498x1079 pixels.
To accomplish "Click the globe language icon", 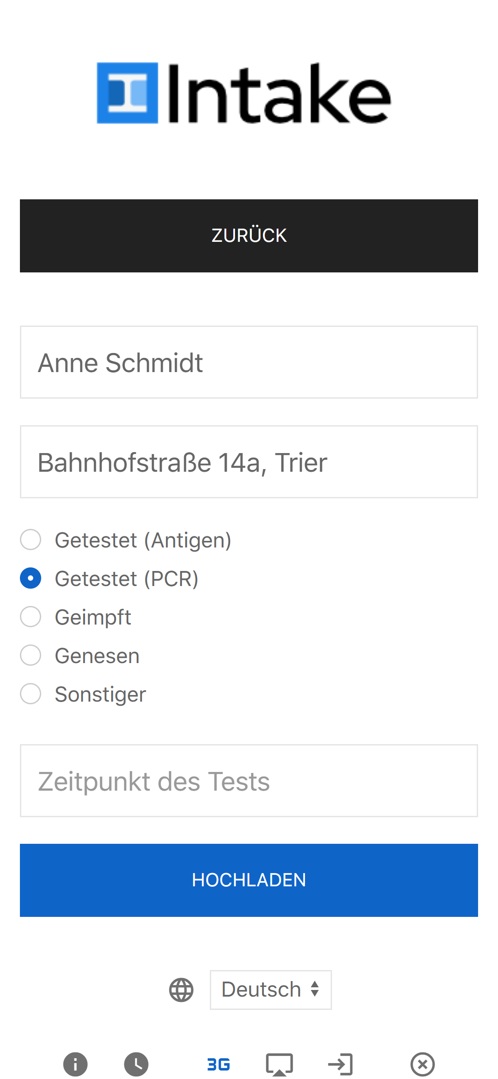I will (181, 990).
